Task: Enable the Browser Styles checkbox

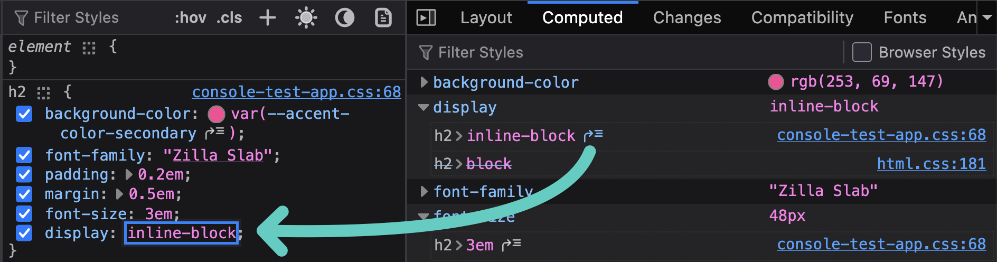Action: coord(861,52)
